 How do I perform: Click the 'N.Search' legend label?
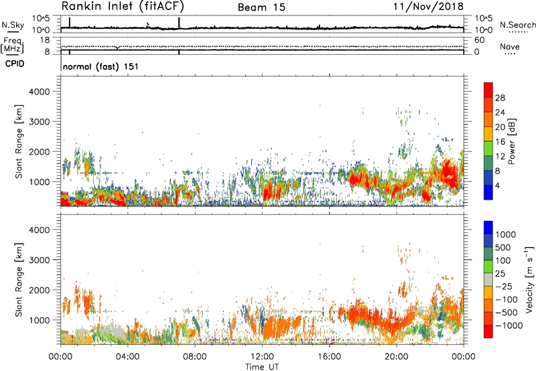pos(517,25)
